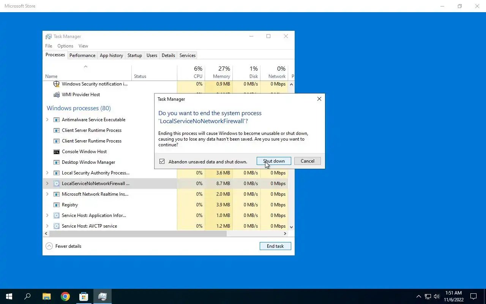Select Task Manager taskbar icon
The height and width of the screenshot is (304, 486).
tap(103, 296)
